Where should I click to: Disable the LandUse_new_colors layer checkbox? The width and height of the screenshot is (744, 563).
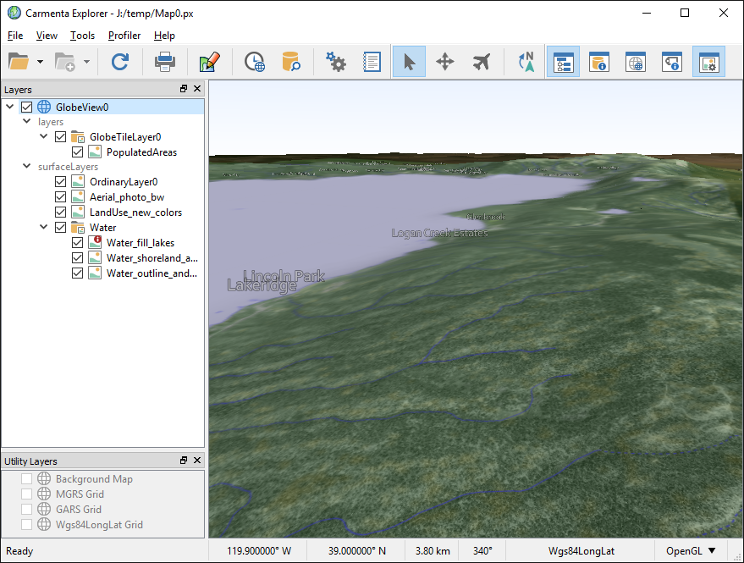[61, 213]
